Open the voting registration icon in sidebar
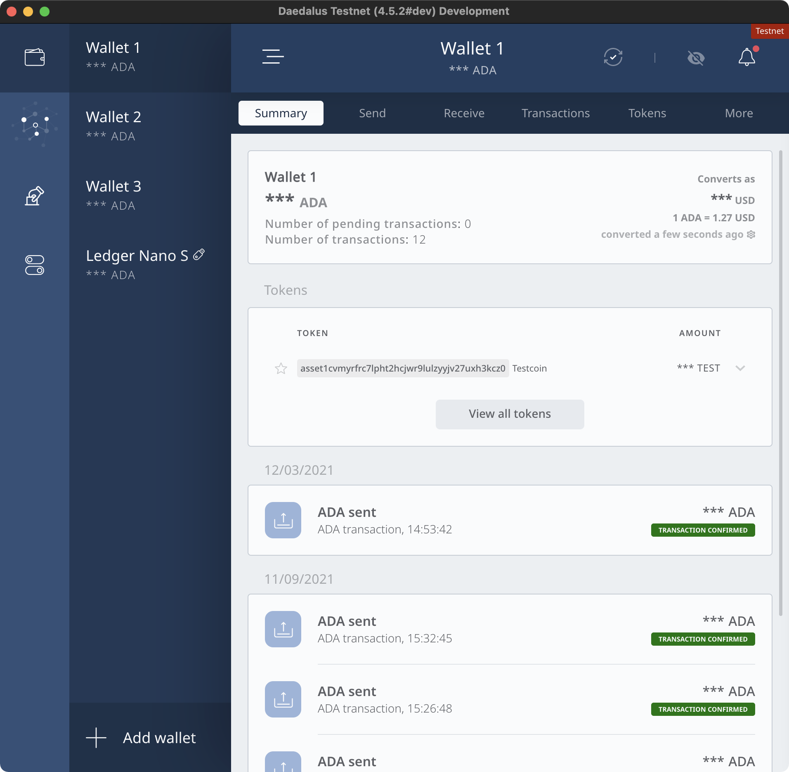Image resolution: width=789 pixels, height=772 pixels. [35, 196]
